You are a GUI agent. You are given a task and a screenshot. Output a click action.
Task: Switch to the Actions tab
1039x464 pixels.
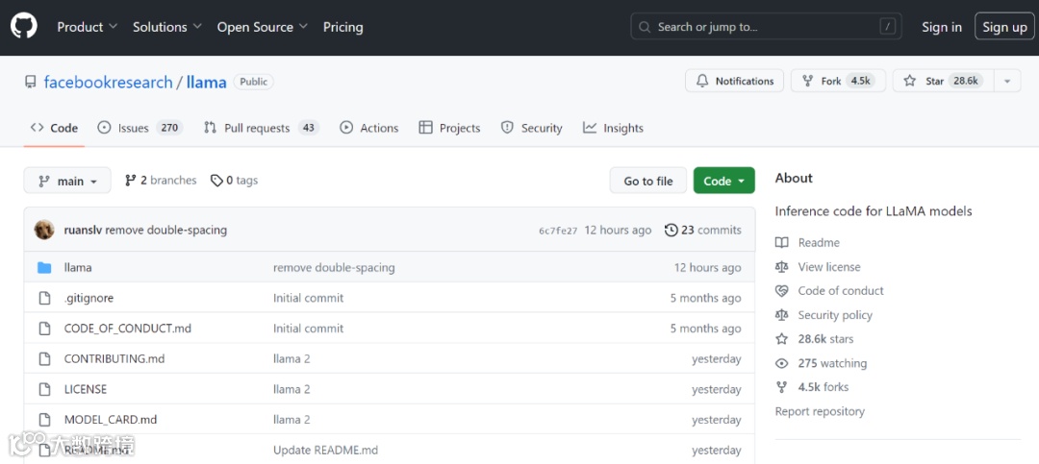coord(369,128)
